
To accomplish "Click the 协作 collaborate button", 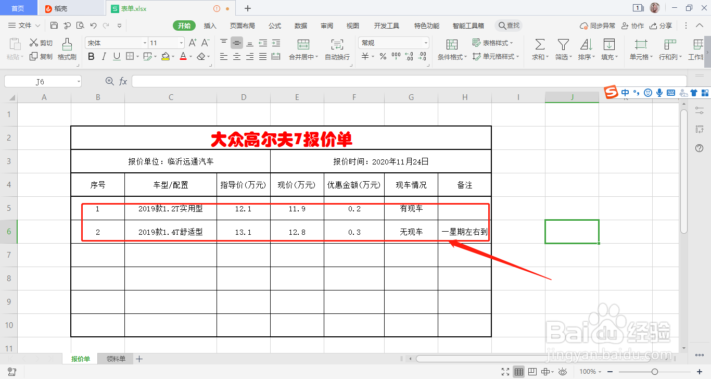I will click(x=633, y=26).
